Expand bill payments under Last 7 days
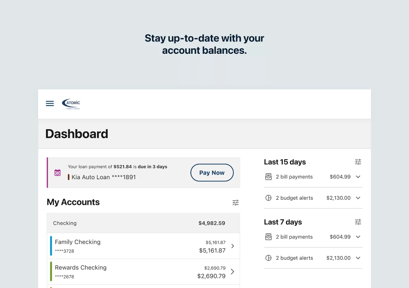 (x=358, y=237)
